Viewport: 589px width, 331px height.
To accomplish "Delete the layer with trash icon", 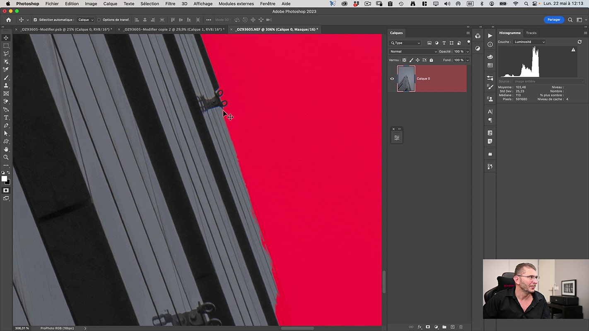I will click(x=461, y=327).
